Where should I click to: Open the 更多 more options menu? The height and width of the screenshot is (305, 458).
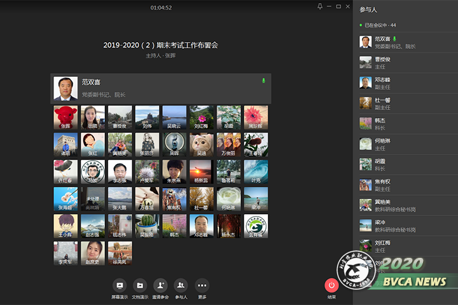click(202, 286)
